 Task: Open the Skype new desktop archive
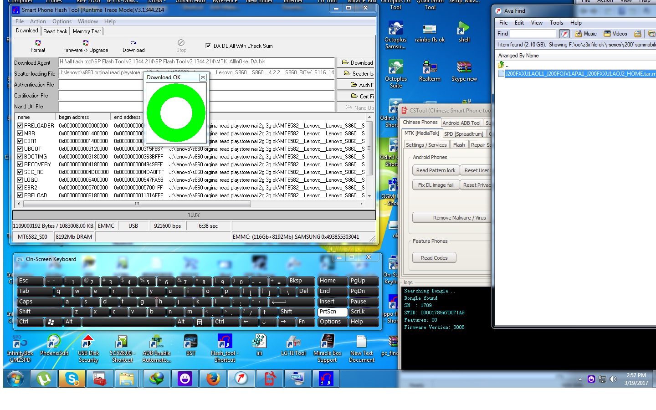coord(464,72)
